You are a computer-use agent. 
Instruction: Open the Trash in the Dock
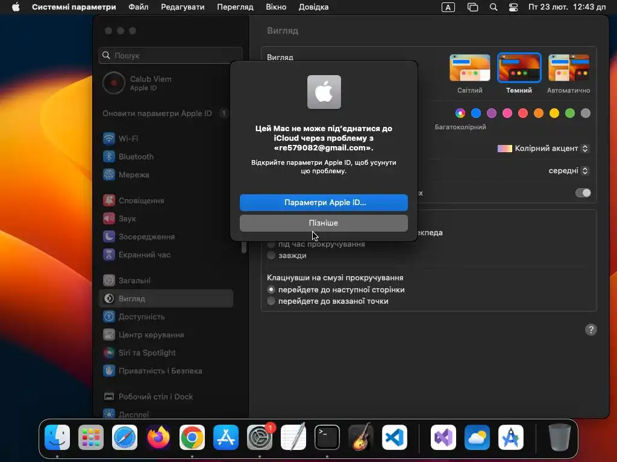pyautogui.click(x=560, y=437)
